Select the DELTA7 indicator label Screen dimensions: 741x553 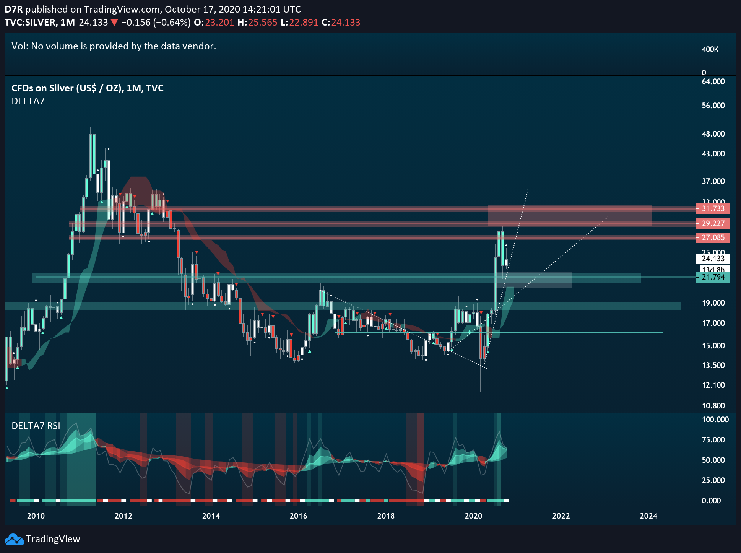28,101
